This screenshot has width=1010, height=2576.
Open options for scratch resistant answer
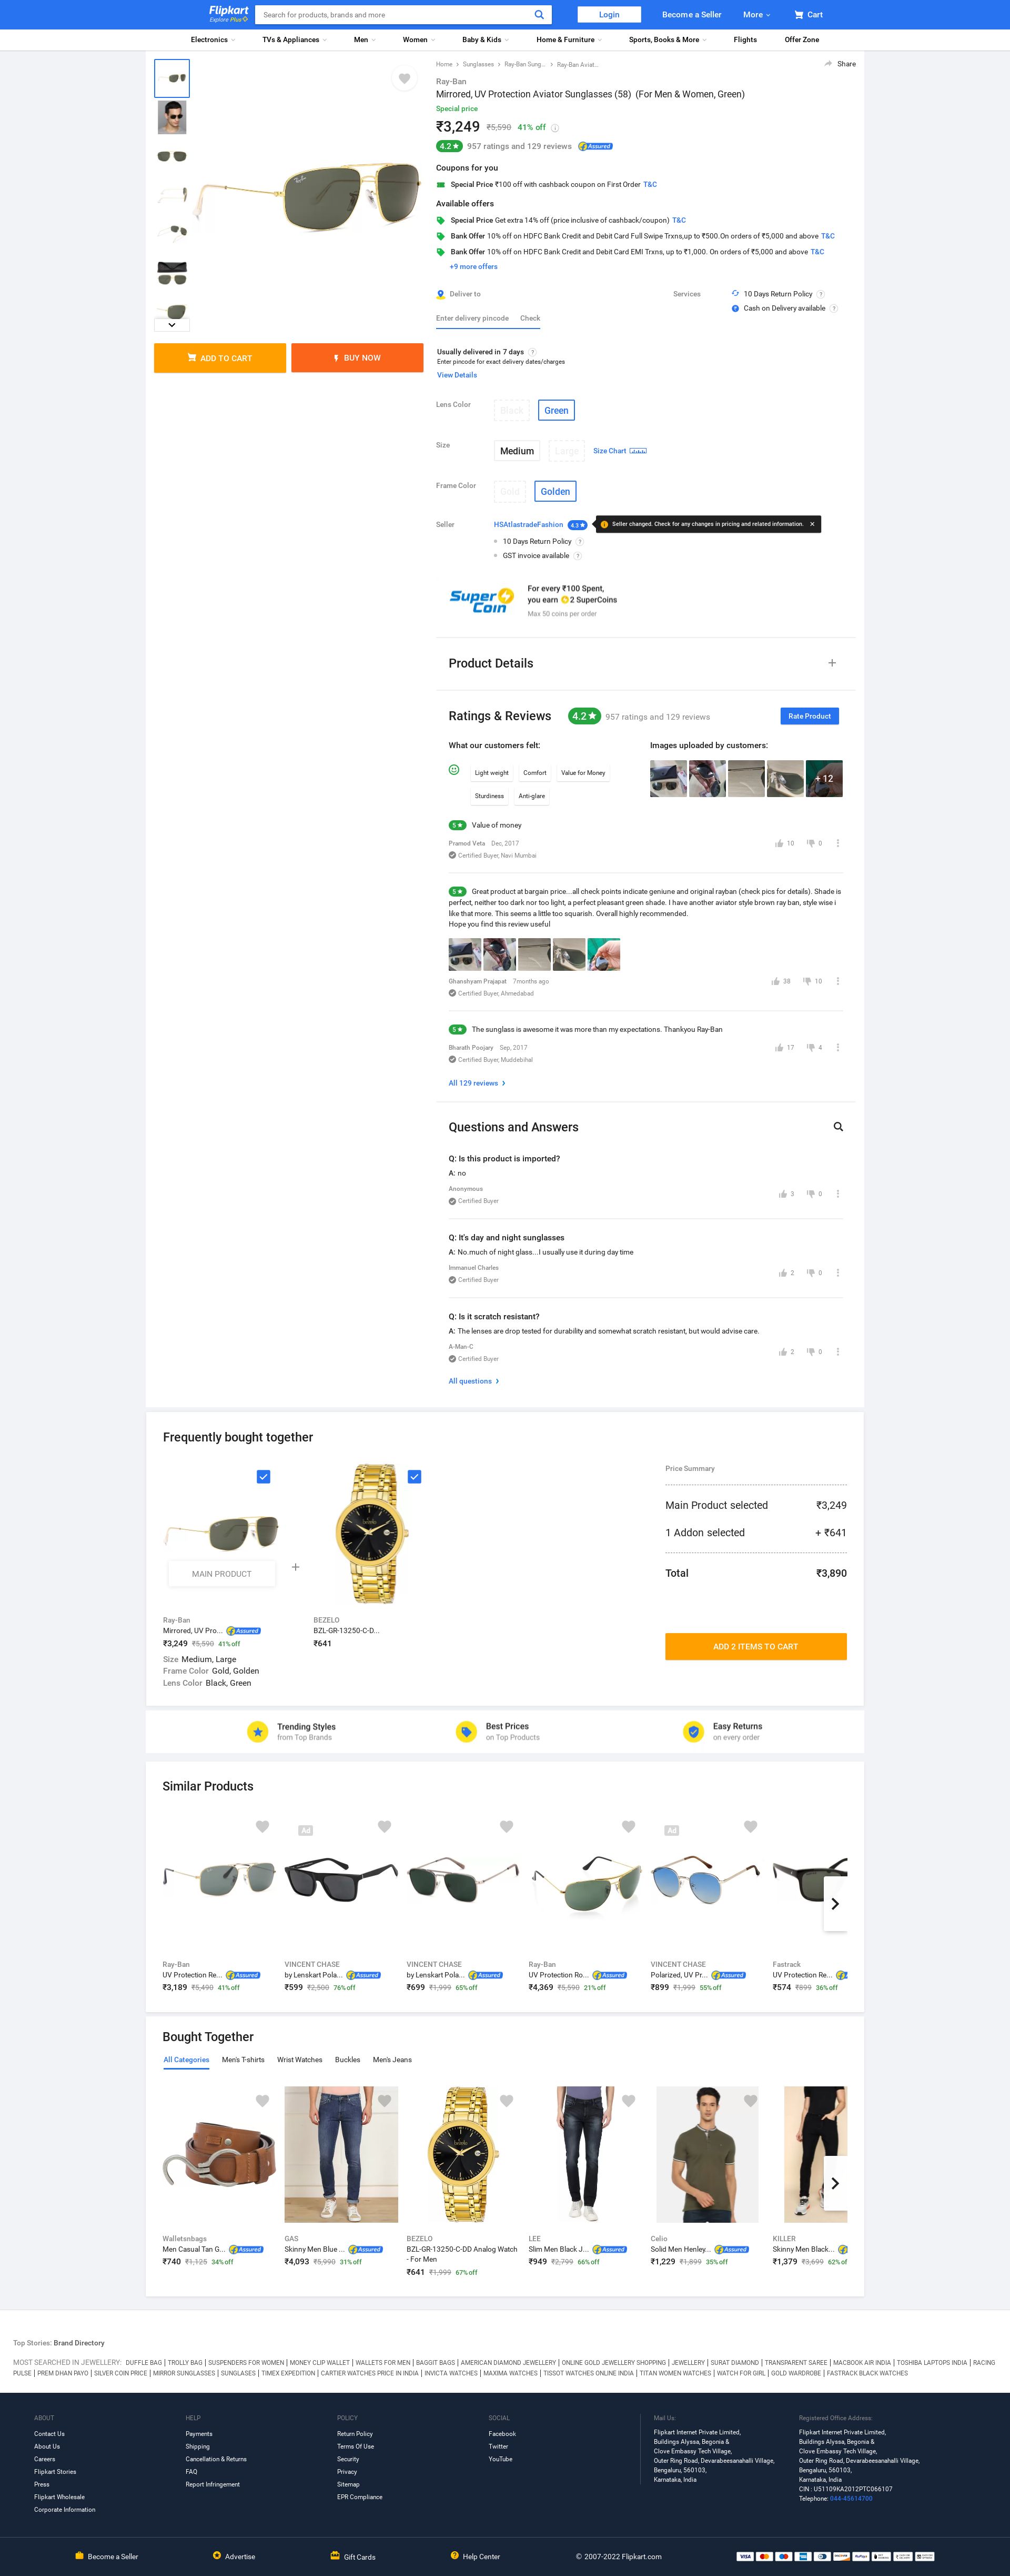tap(837, 1352)
